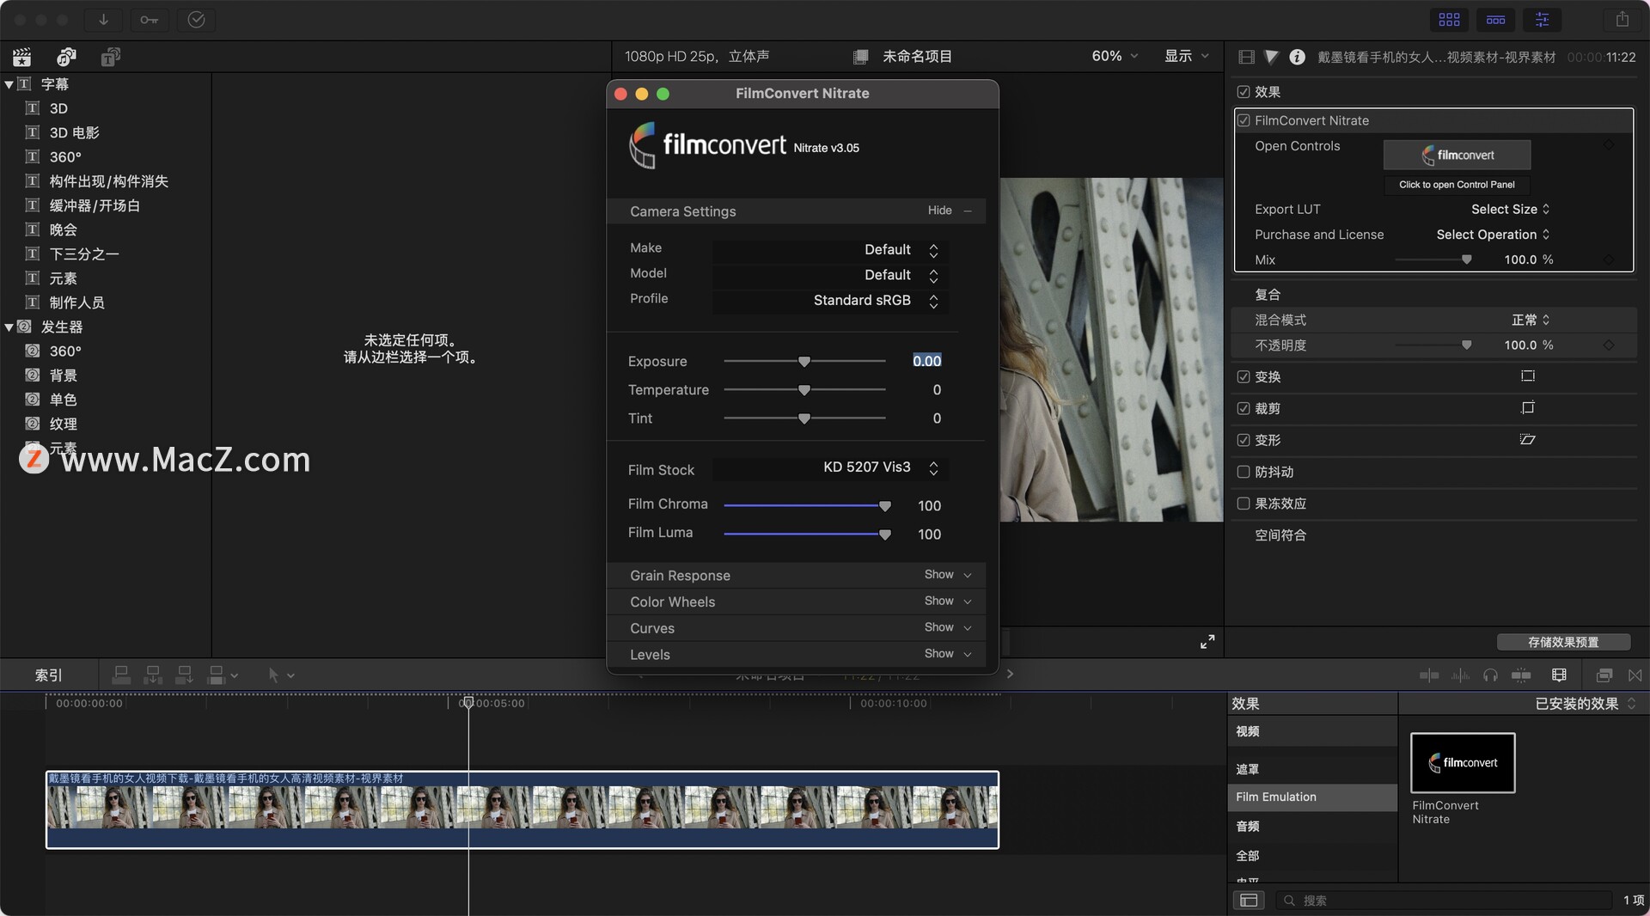Toggle the effects sidebar layout icon
The image size is (1650, 916).
tap(1249, 900)
